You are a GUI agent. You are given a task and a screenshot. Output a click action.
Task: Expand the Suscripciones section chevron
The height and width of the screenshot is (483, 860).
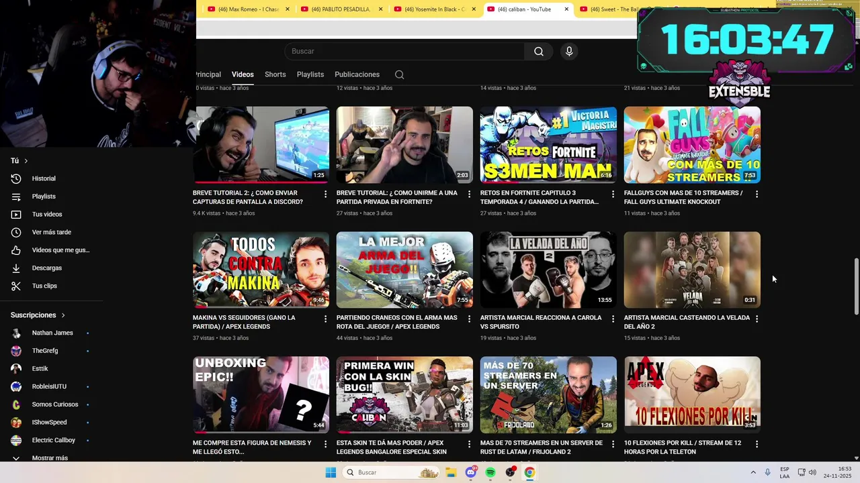pos(63,315)
